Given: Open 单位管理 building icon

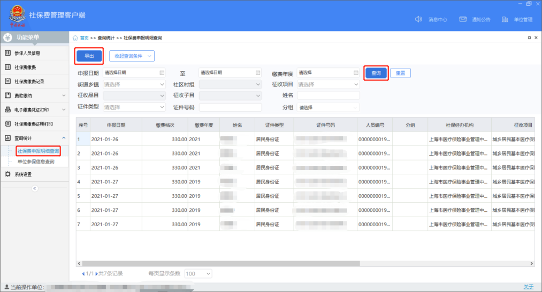Looking at the screenshot, I should click(x=505, y=19).
